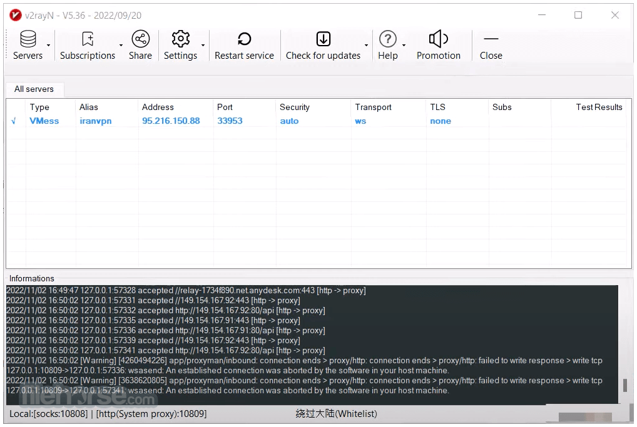Expand the Check for updates dropdown arrow
Screen dimensions: 637x427
(367, 46)
